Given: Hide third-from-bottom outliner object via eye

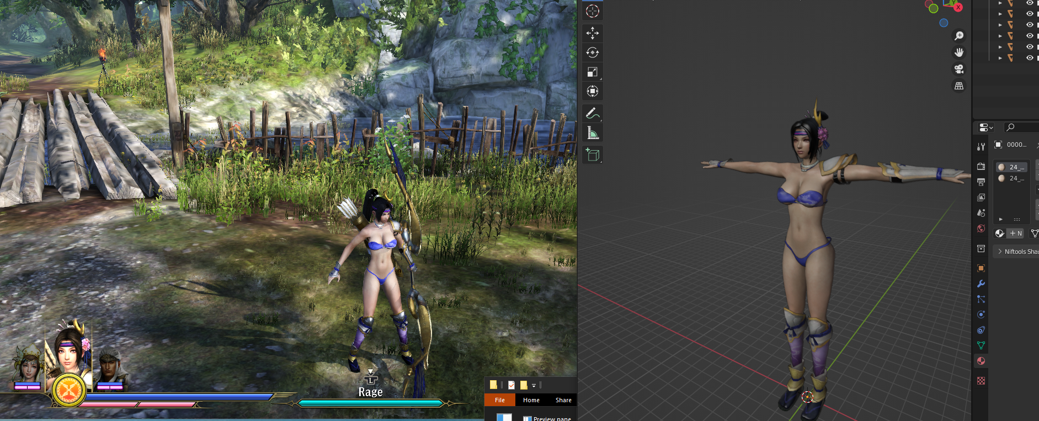Looking at the screenshot, I should [1030, 36].
